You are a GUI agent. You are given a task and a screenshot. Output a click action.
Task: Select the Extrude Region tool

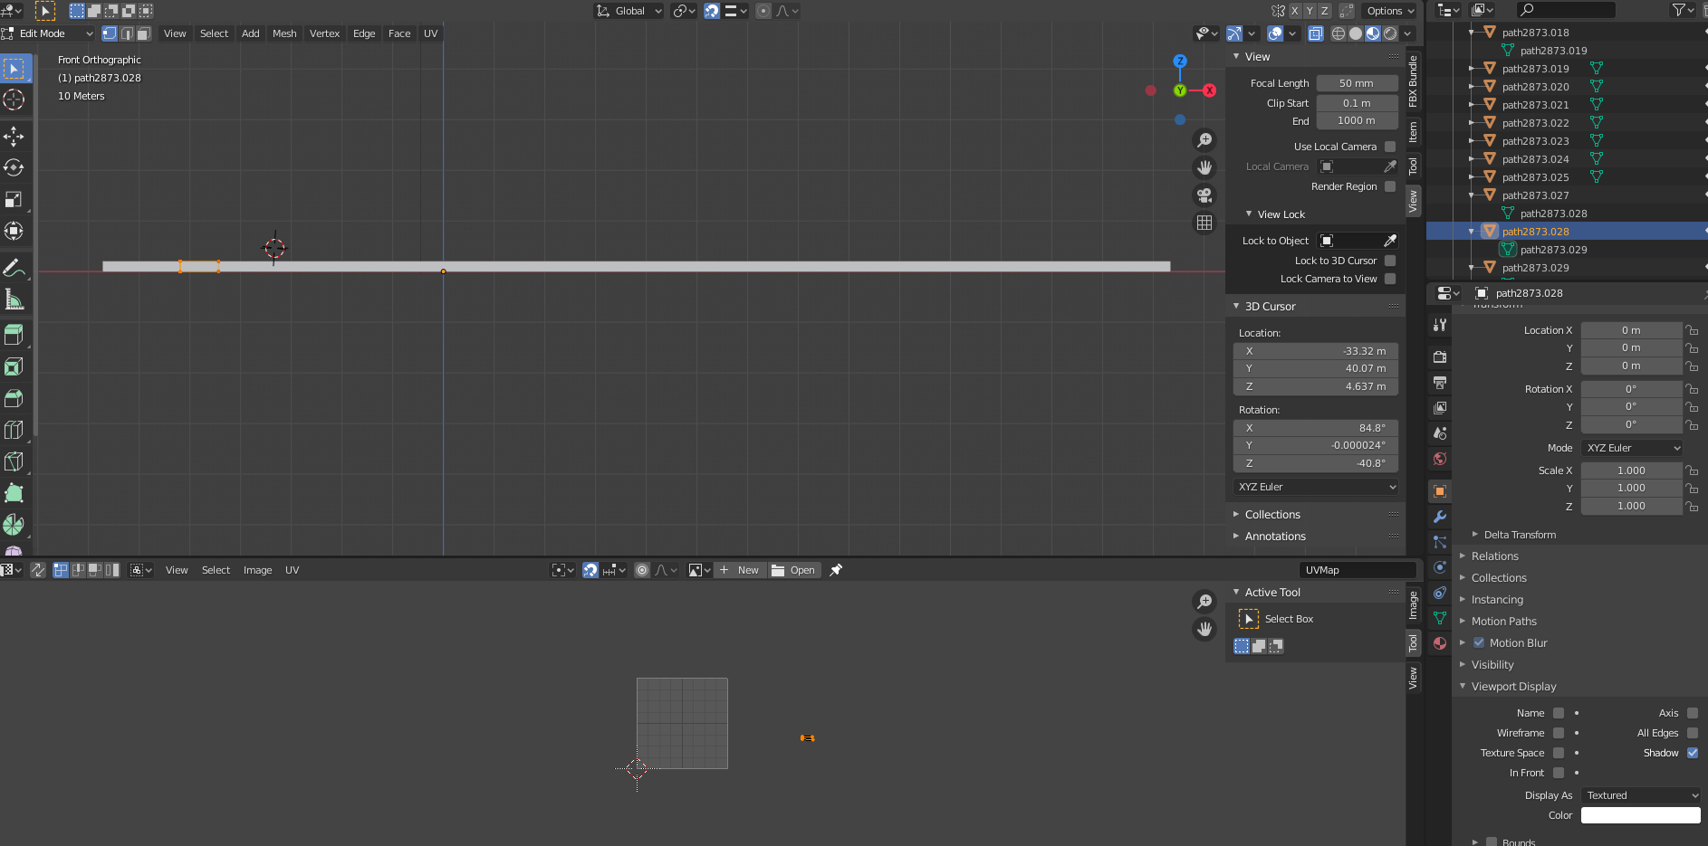tap(14, 336)
